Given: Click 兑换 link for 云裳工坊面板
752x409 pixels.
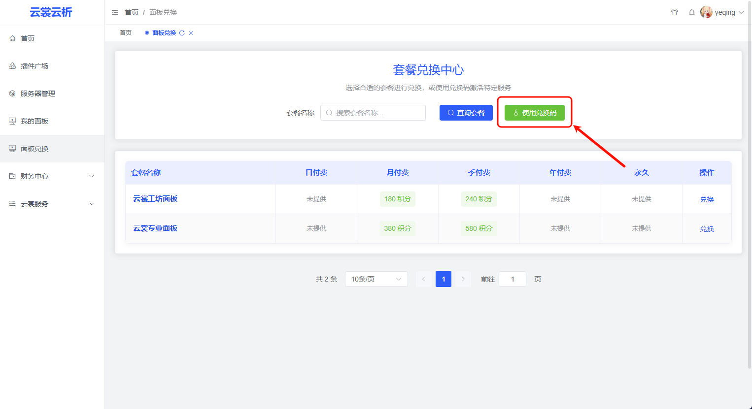Looking at the screenshot, I should [x=707, y=199].
